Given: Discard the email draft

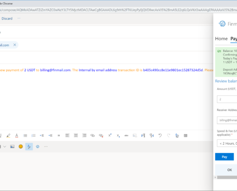Looking at the screenshot, I should pyautogui.click(x=7, y=19).
